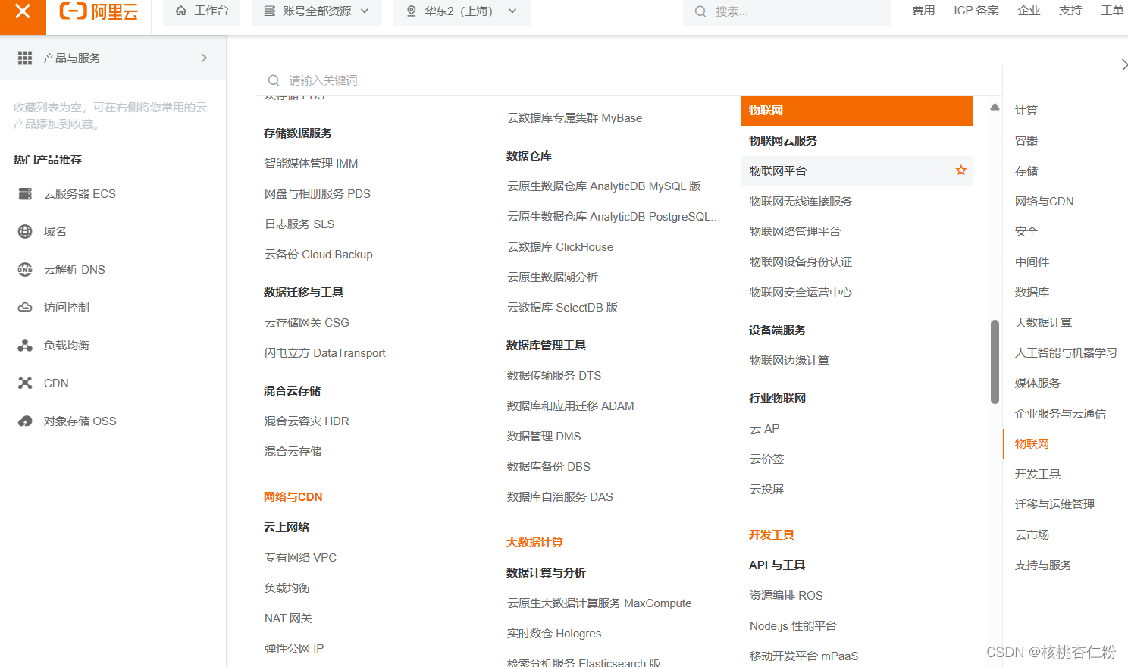The width and height of the screenshot is (1128, 667).
Task: Select the 云市场 category
Action: click(x=1032, y=535)
